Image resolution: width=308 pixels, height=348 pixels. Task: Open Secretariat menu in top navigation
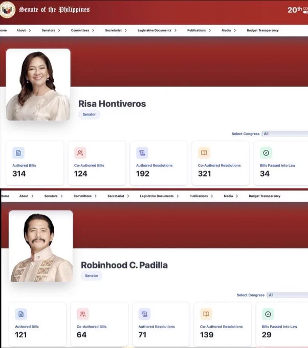tap(114, 30)
